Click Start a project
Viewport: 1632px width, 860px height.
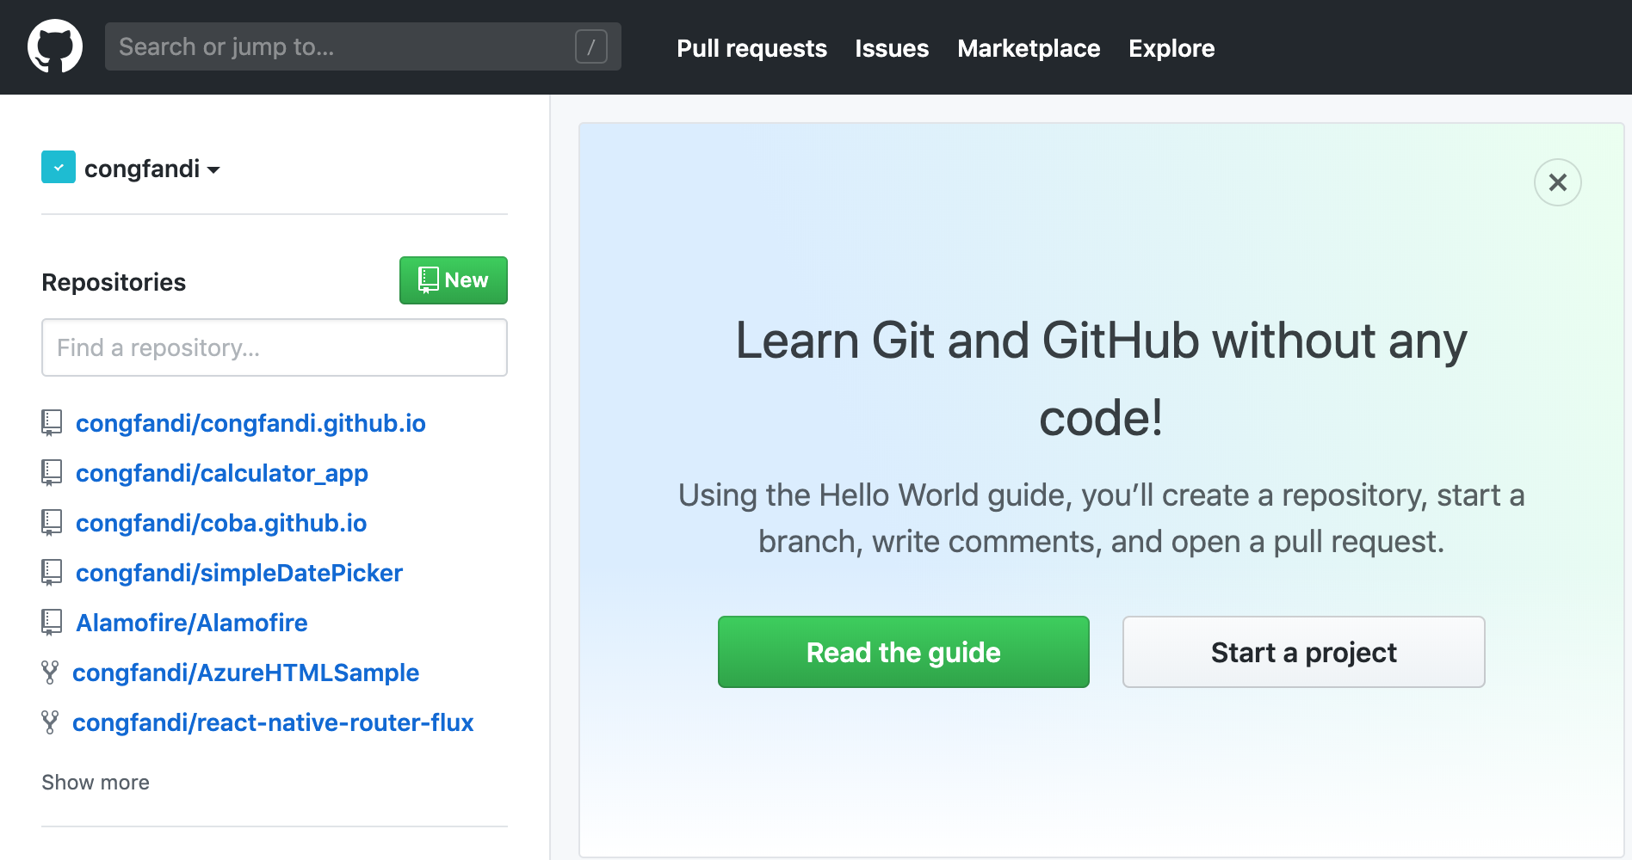(1303, 652)
